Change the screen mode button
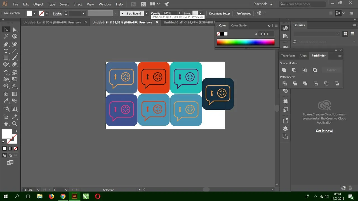358x201 pixels. point(10,162)
